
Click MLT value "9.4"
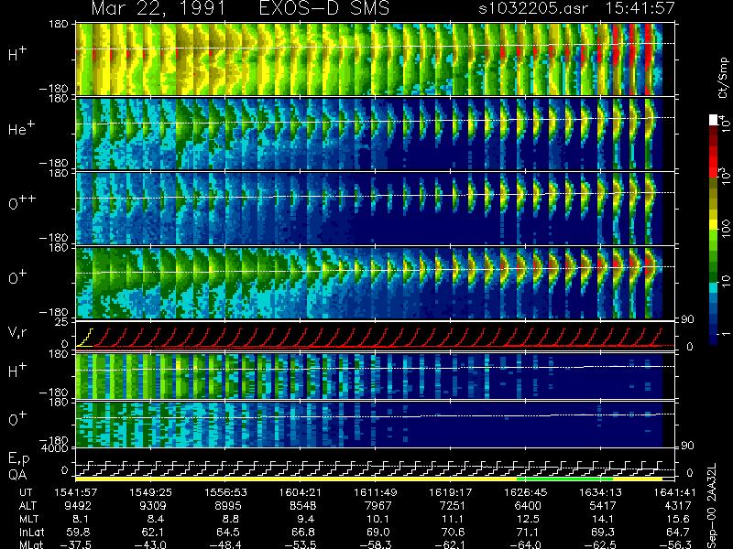[x=306, y=519]
